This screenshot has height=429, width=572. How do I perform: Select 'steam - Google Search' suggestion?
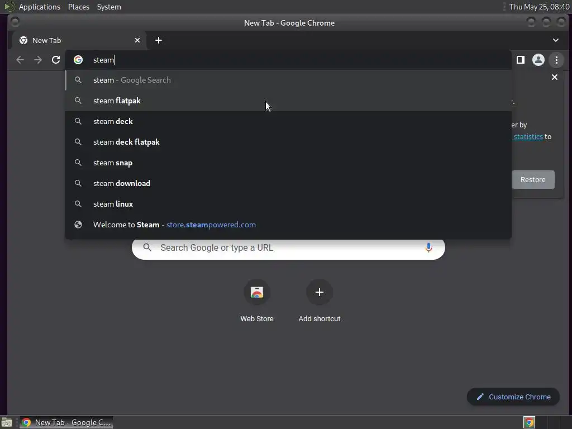288,80
